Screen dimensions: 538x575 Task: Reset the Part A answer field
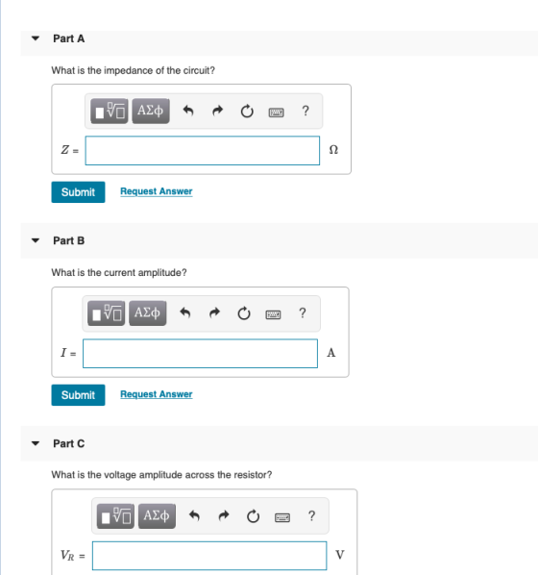(x=247, y=111)
